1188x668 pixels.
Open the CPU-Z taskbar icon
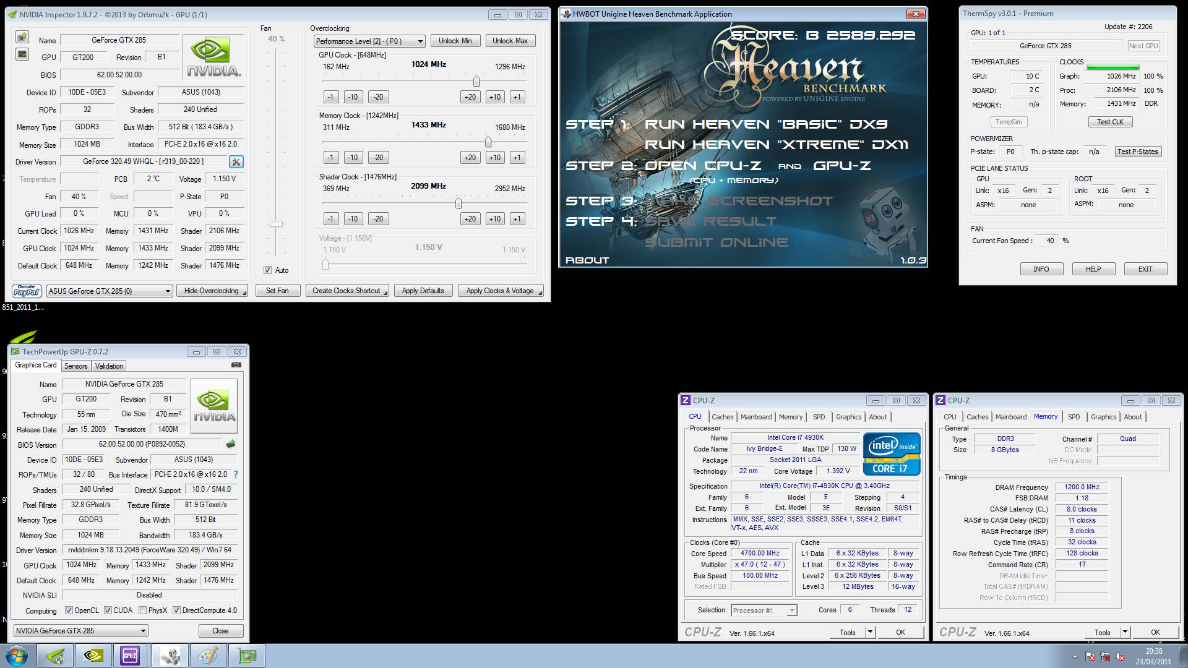[131, 656]
